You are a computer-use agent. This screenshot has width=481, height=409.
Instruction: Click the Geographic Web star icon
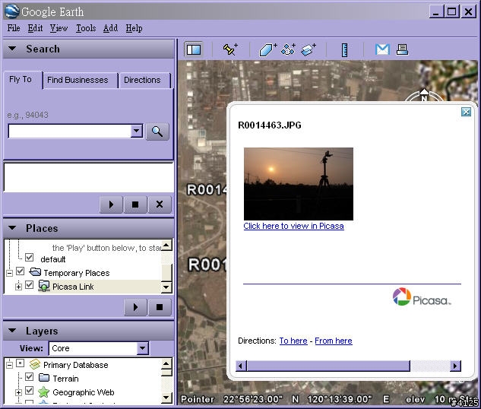pyautogui.click(x=43, y=392)
